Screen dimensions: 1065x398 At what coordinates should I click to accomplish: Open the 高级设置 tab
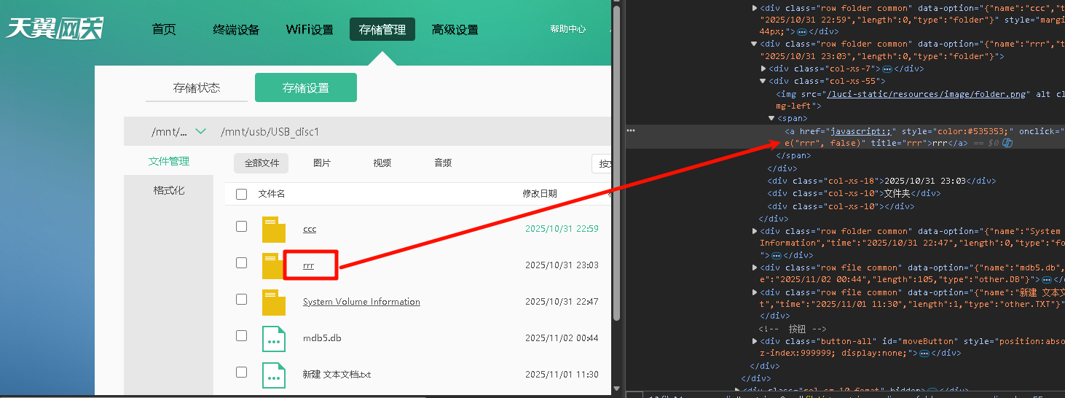click(455, 30)
